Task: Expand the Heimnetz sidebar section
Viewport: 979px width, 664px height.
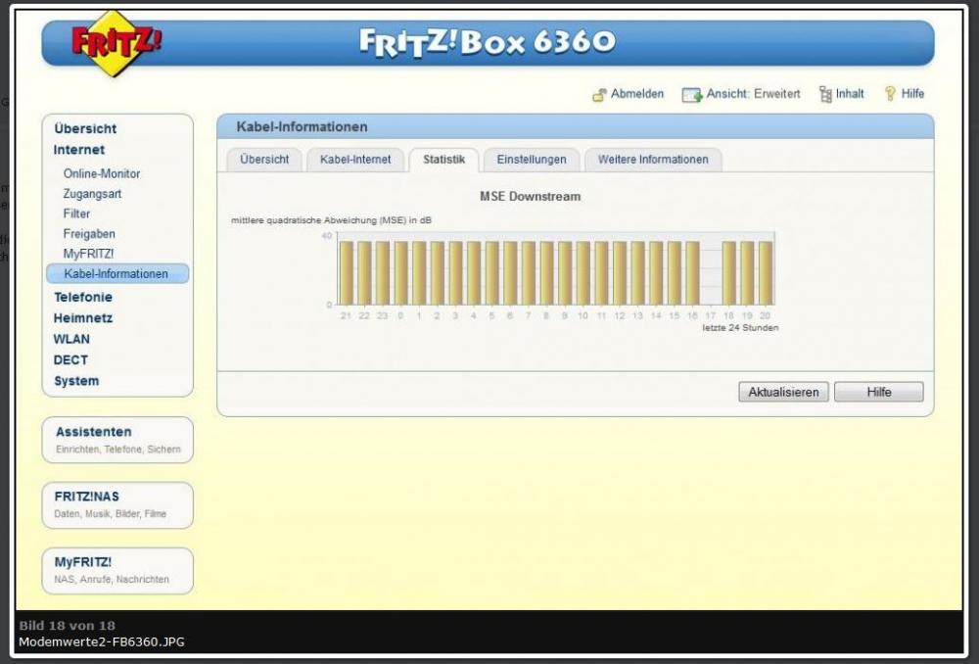Action: pyautogui.click(x=82, y=318)
